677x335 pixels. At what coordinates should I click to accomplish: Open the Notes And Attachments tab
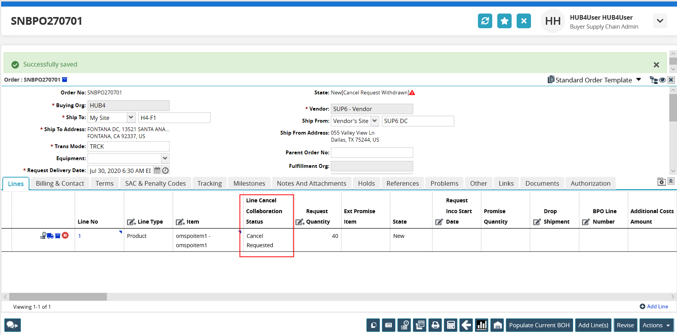pyautogui.click(x=311, y=183)
